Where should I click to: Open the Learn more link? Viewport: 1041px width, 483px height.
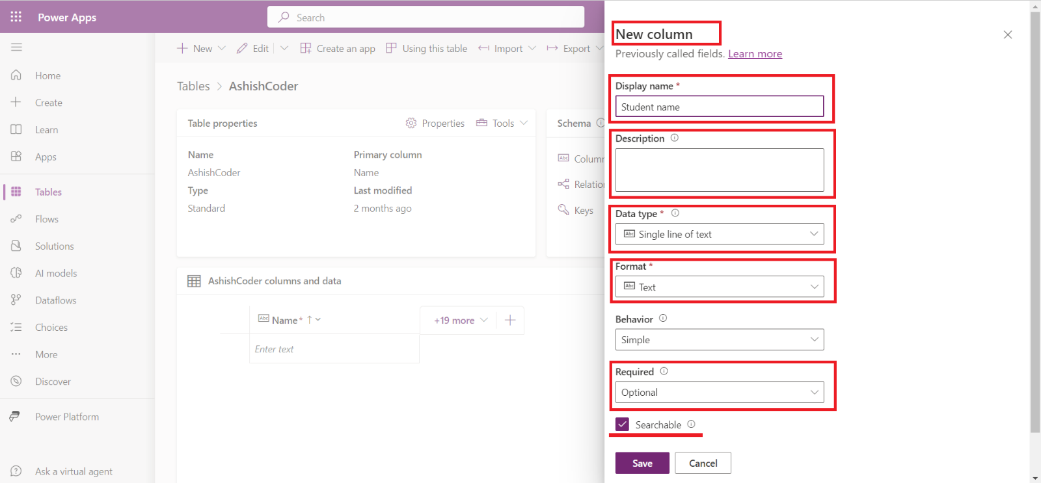coord(755,54)
